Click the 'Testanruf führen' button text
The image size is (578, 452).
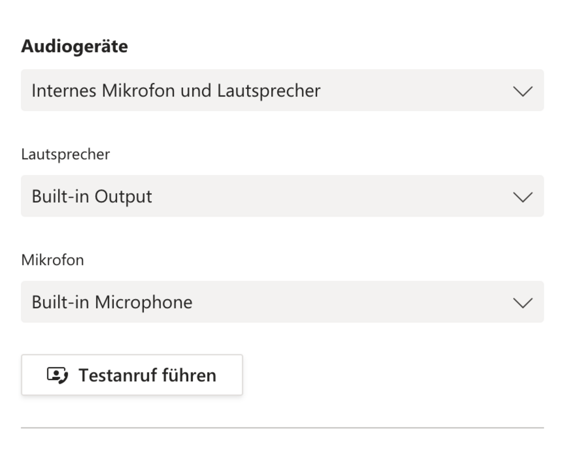[x=147, y=375]
